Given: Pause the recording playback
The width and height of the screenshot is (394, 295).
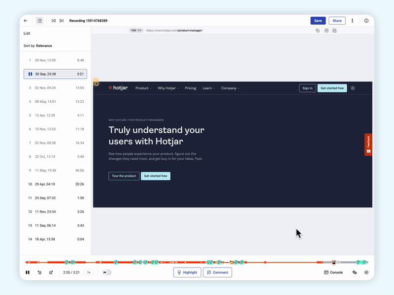Looking at the screenshot, I should click(28, 272).
